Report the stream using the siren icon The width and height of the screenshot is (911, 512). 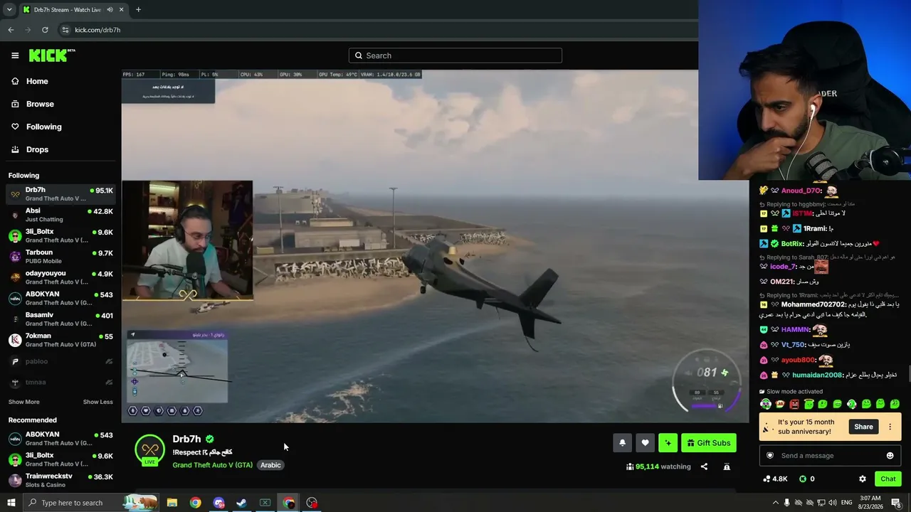point(727,466)
